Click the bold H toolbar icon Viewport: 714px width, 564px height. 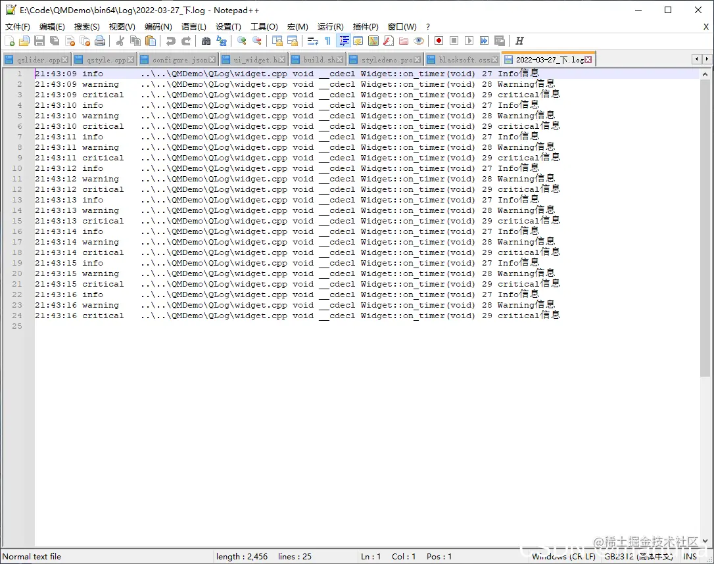pos(519,41)
